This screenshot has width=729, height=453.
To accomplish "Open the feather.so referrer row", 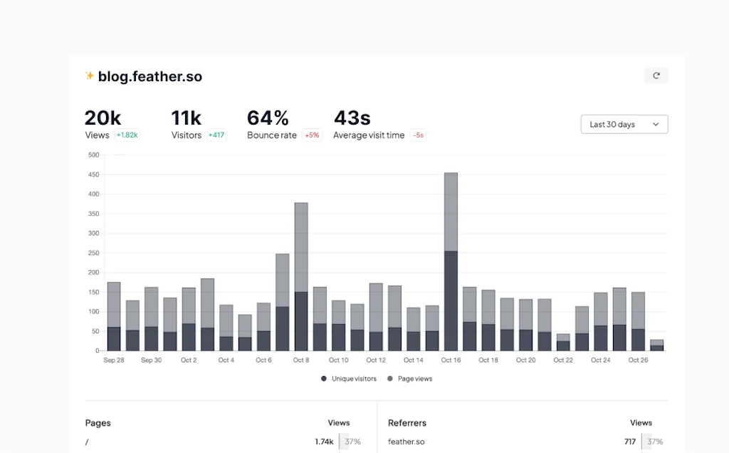I will coord(407,442).
